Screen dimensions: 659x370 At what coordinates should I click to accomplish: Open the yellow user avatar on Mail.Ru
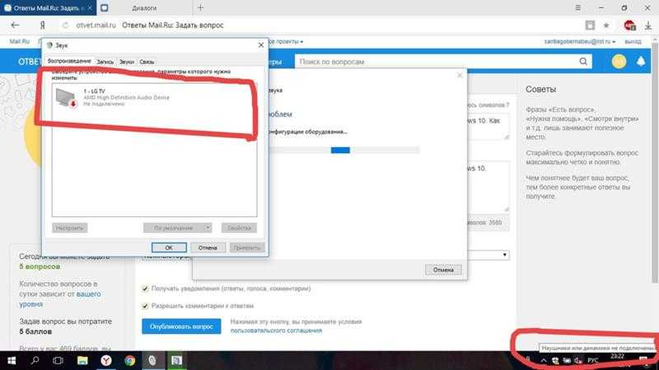[619, 62]
